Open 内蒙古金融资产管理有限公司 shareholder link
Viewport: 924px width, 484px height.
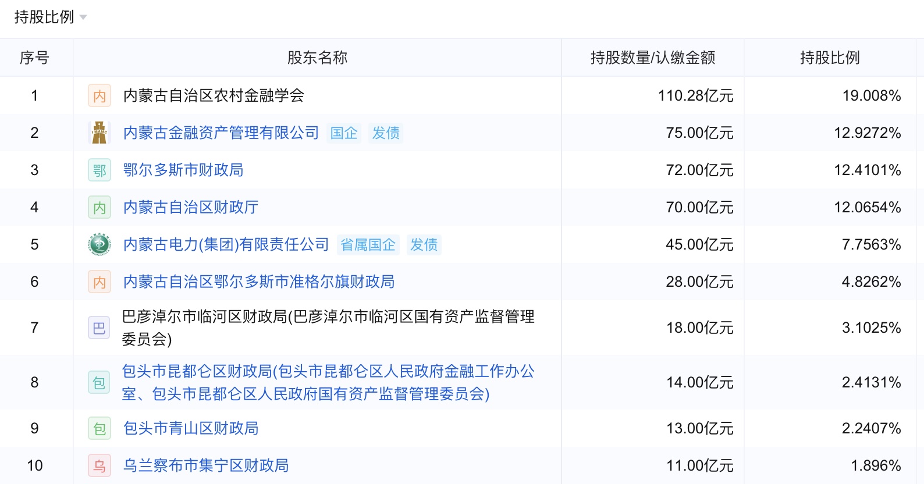pos(221,133)
